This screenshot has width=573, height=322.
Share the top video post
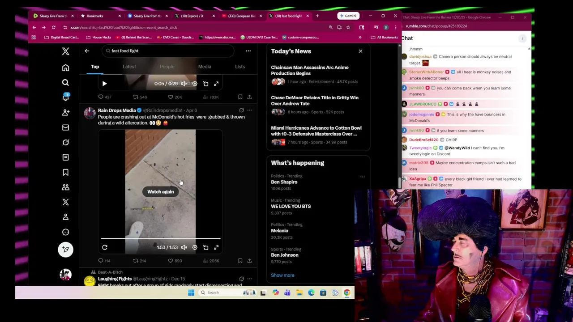pyautogui.click(x=249, y=97)
